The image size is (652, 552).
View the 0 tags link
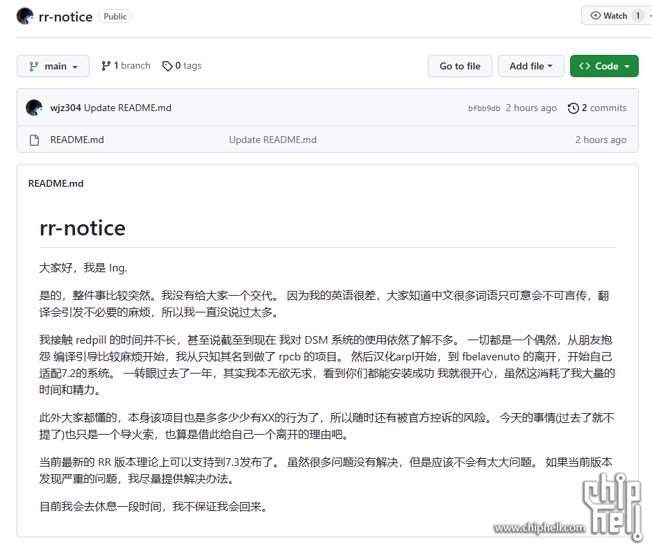(x=182, y=66)
